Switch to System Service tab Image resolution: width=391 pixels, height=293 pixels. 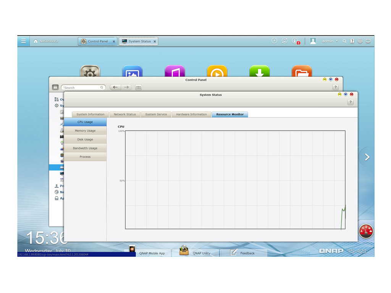click(156, 114)
